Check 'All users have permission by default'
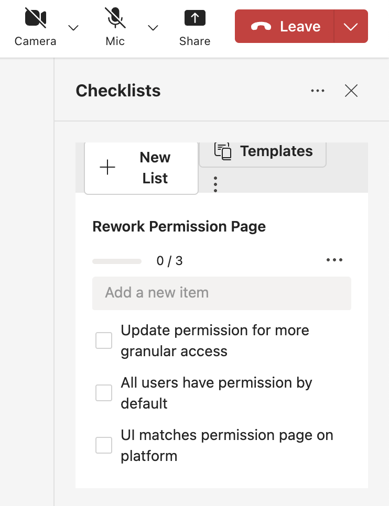Image resolution: width=389 pixels, height=506 pixels. pyautogui.click(x=104, y=393)
